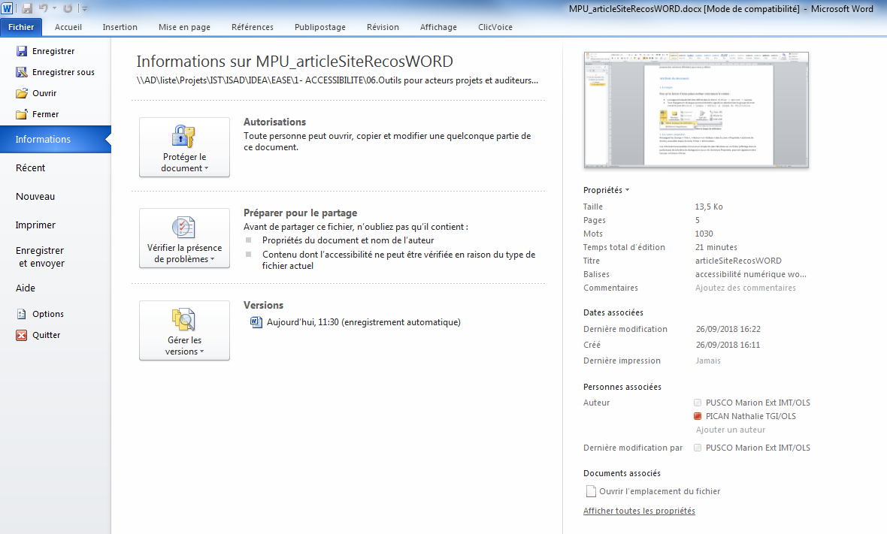Click the Ajoutez des commentaires field

pyautogui.click(x=745, y=288)
